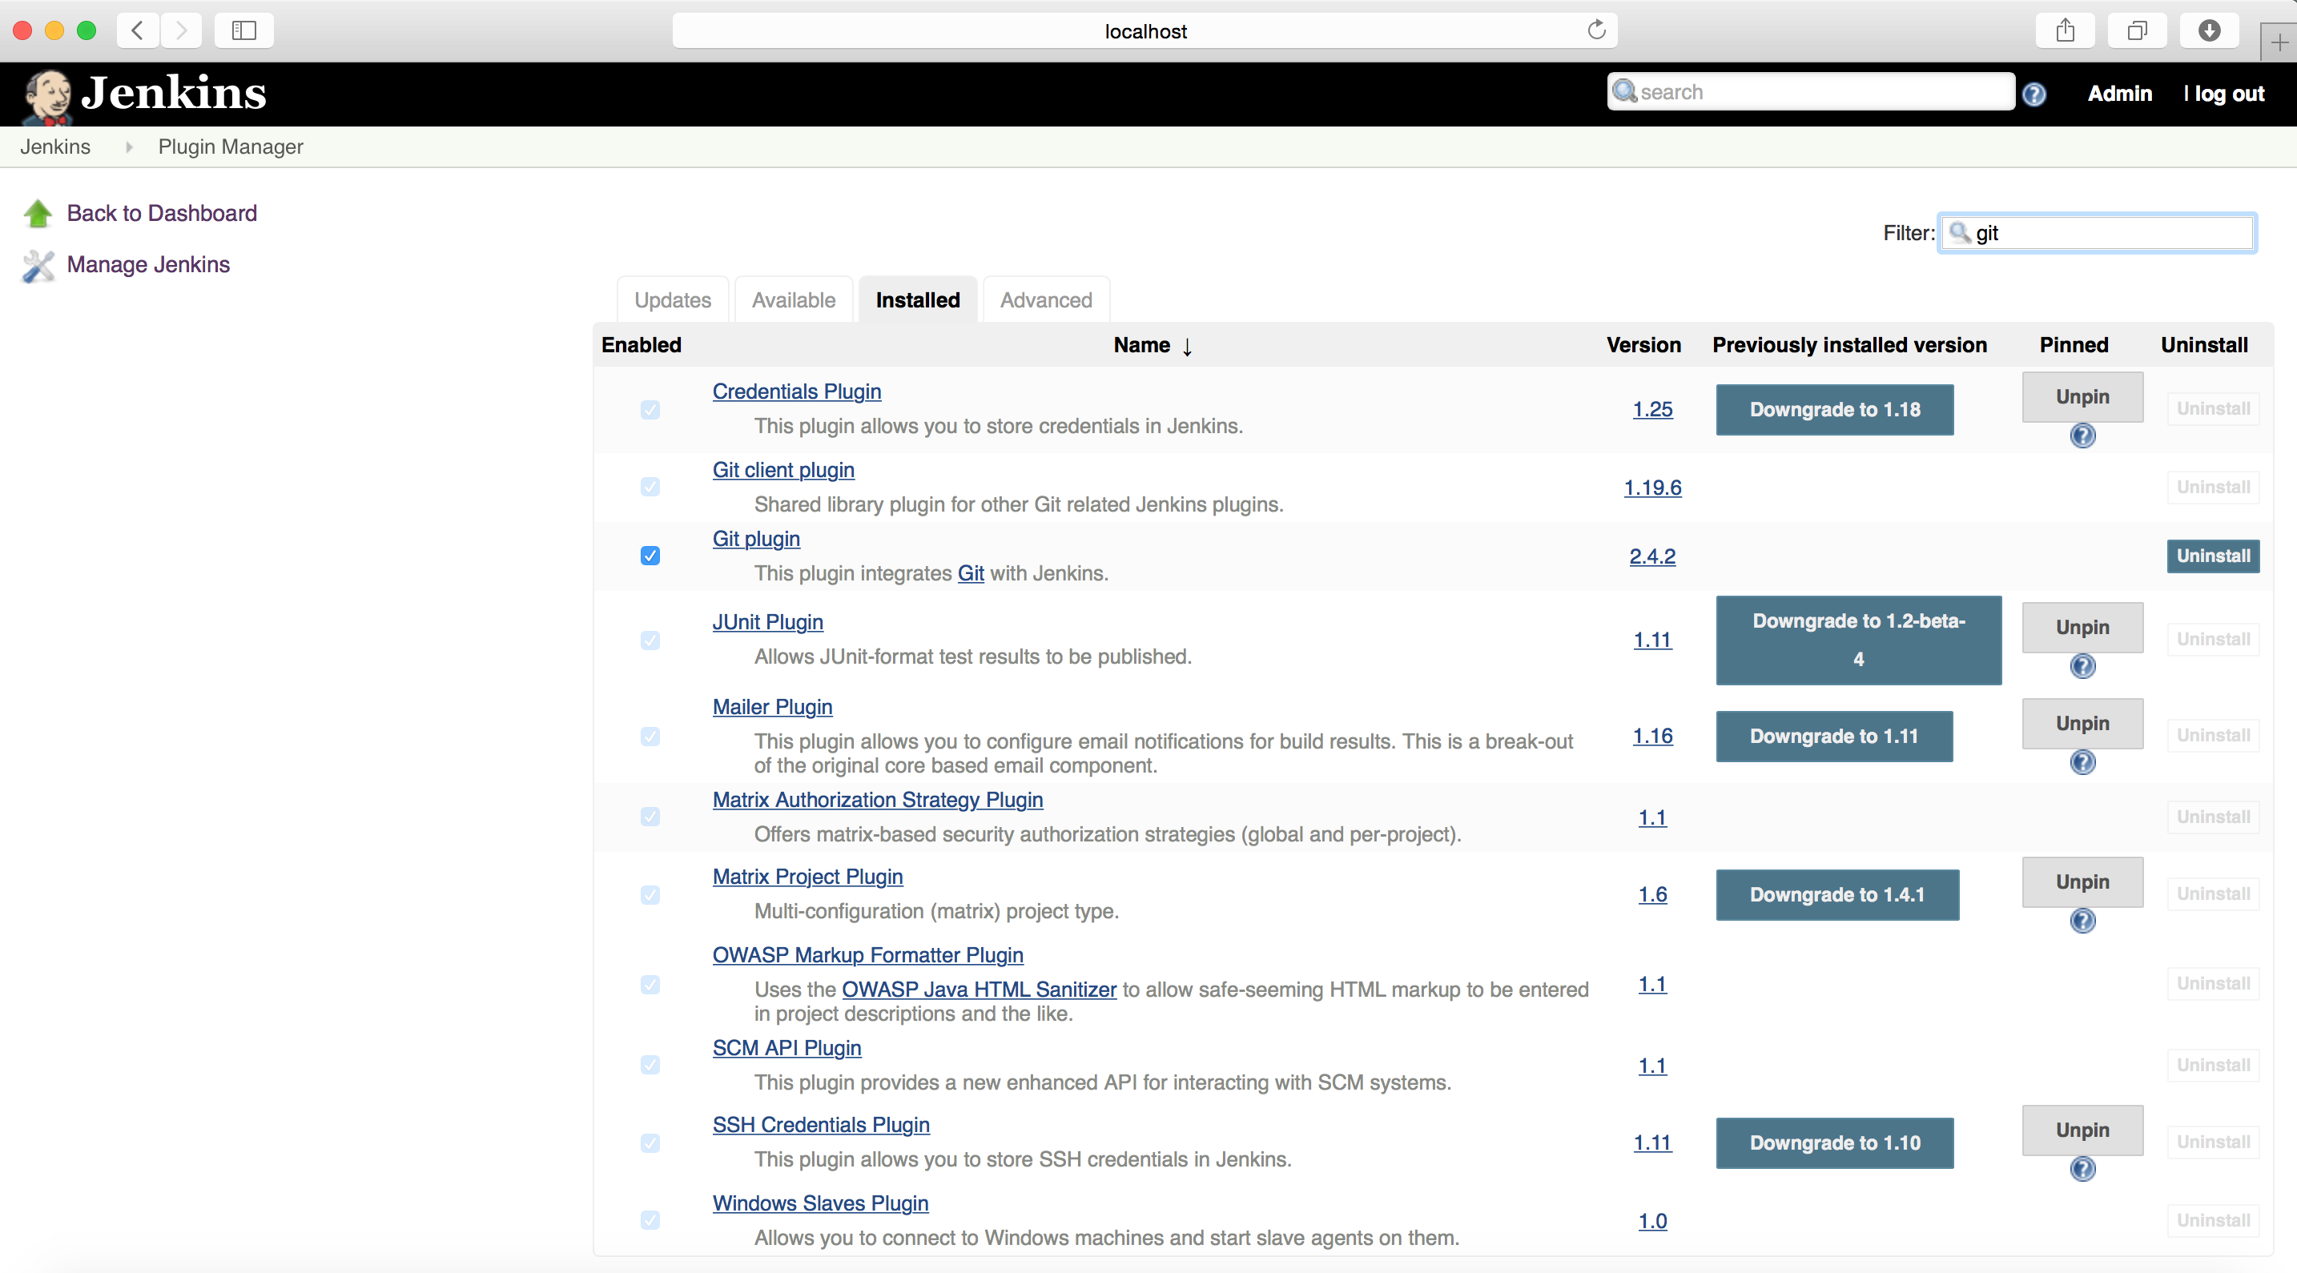Viewport: 2297px width, 1273px height.
Task: Toggle SSH Credentials Plugin enabled checkbox
Action: [650, 1142]
